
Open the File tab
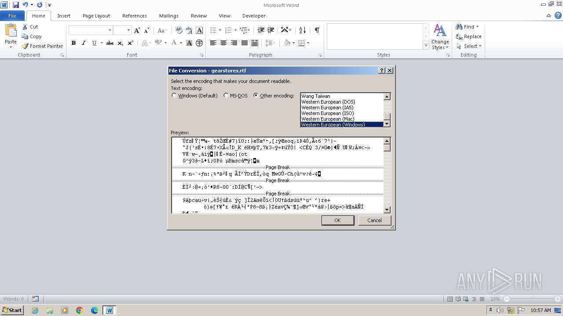coord(12,16)
